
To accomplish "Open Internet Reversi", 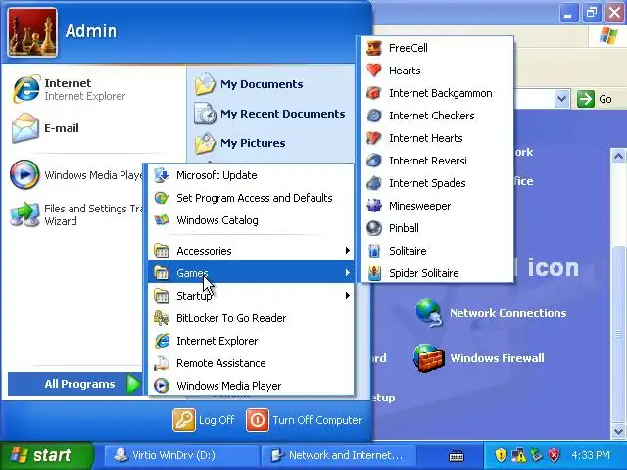I will [437, 161].
